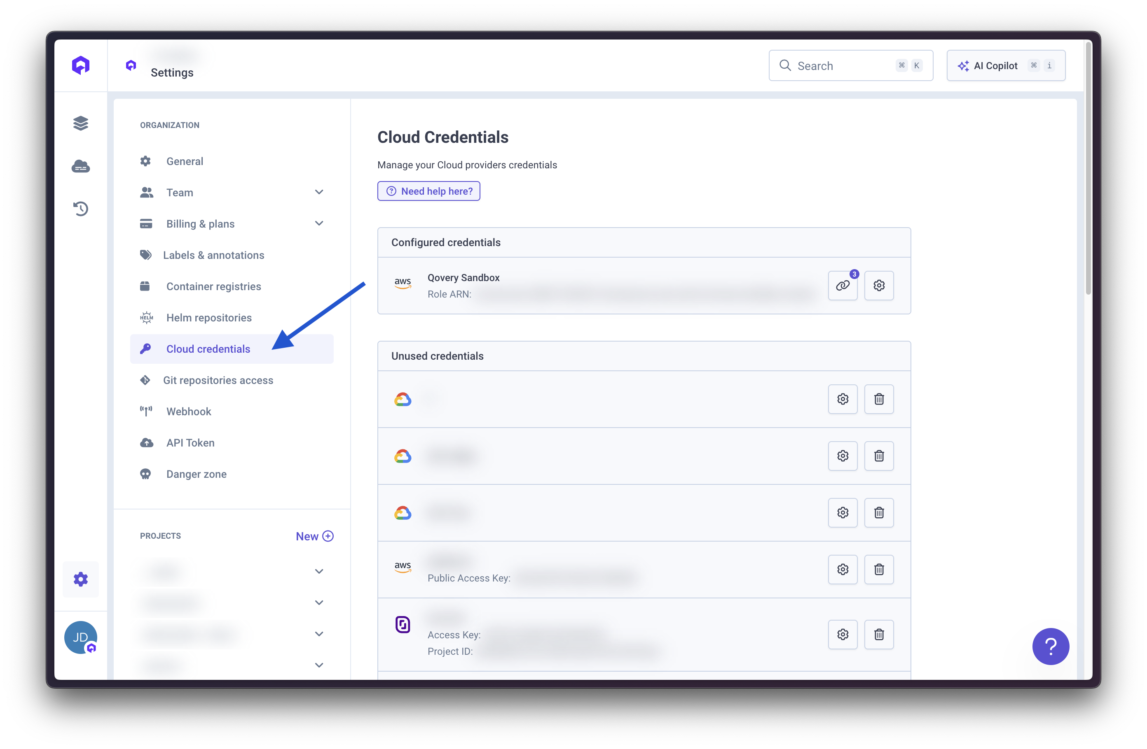
Task: Delete the first Google Cloud unused credential
Action: (878, 399)
